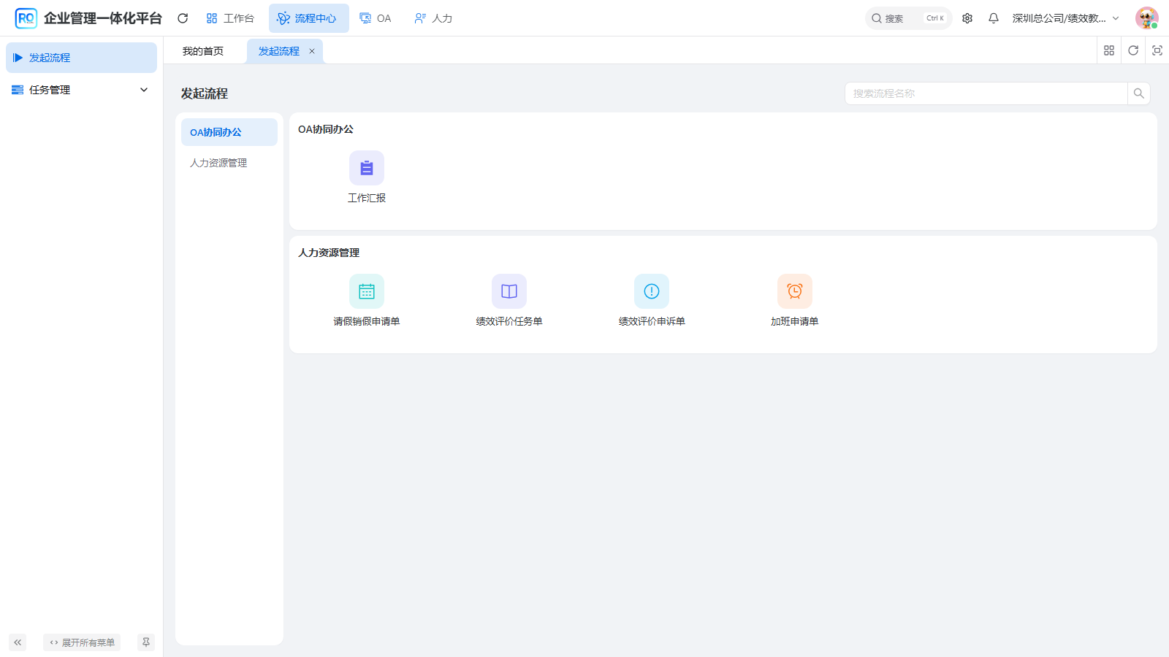Open the 工作汇报 process icon
The image size is (1169, 657).
(367, 168)
